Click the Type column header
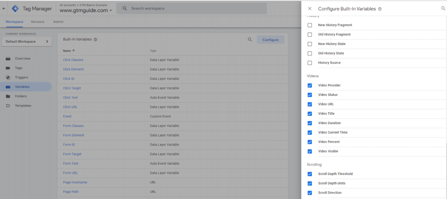This screenshot has height=199, width=447. [x=153, y=51]
